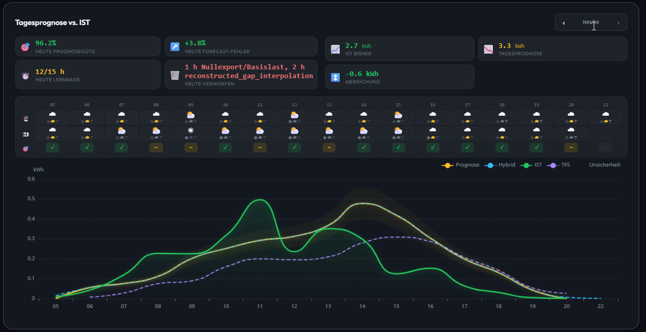Screen dimensions: 646x332
Task: Click the 0.5 label on the chart y-axis
Action: click(x=31, y=199)
